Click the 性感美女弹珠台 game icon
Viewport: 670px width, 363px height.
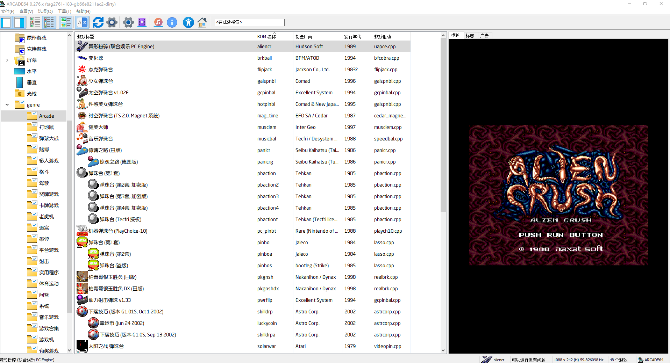[82, 104]
